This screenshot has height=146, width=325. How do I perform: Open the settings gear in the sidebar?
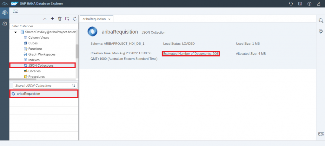(x=4, y=24)
